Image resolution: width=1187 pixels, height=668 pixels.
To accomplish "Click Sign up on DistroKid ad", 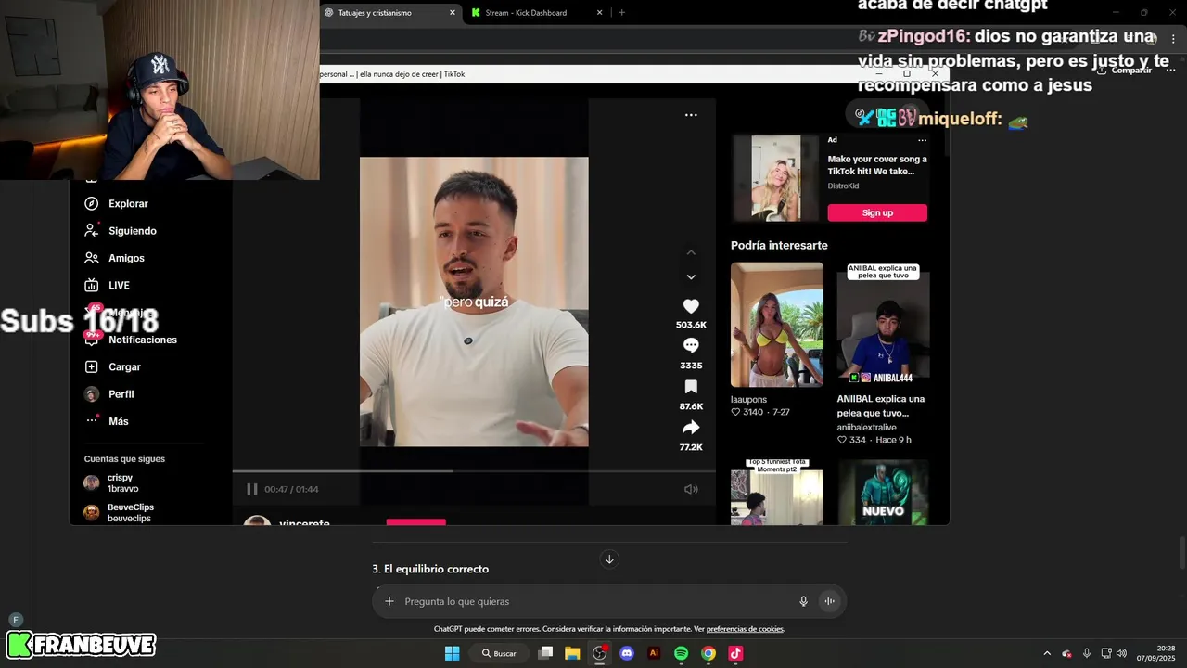I will tap(877, 212).
